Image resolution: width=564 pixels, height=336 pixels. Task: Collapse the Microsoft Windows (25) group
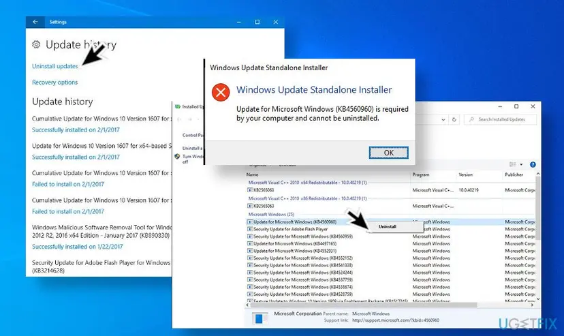point(271,215)
